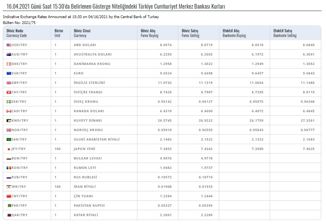Click the Swiss flag icon beside CHF/TRY
The width and height of the screenshot is (326, 224).
pyautogui.click(x=9, y=92)
